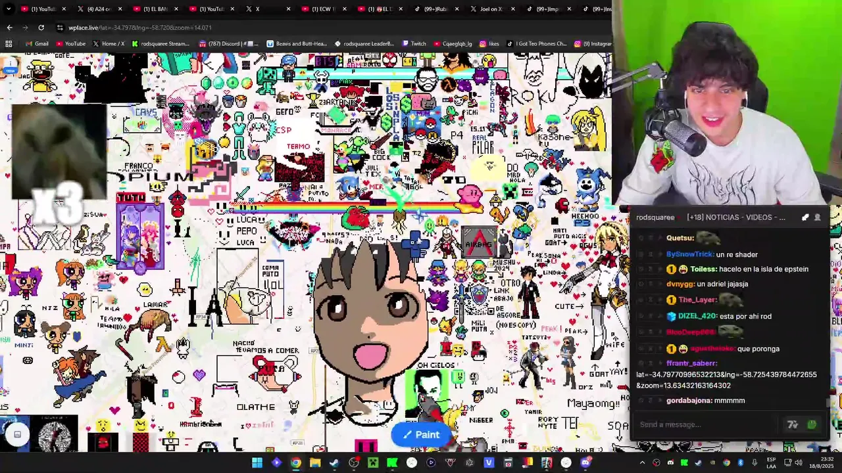Open Google Chrome from the taskbar
The image size is (842, 473).
pyautogui.click(x=296, y=463)
